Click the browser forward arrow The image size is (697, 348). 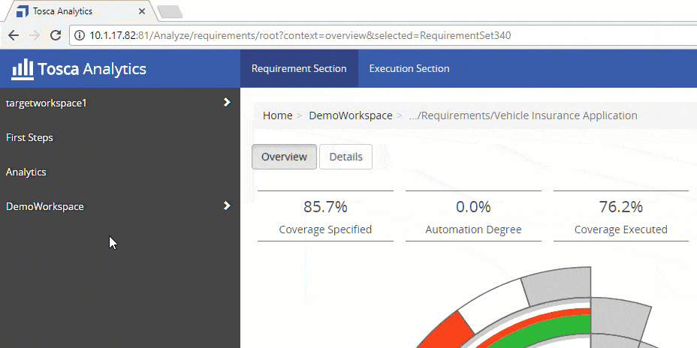35,35
